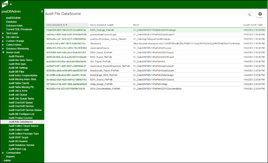
Task: Click the dsp logo icon
Action: pos(5,4)
